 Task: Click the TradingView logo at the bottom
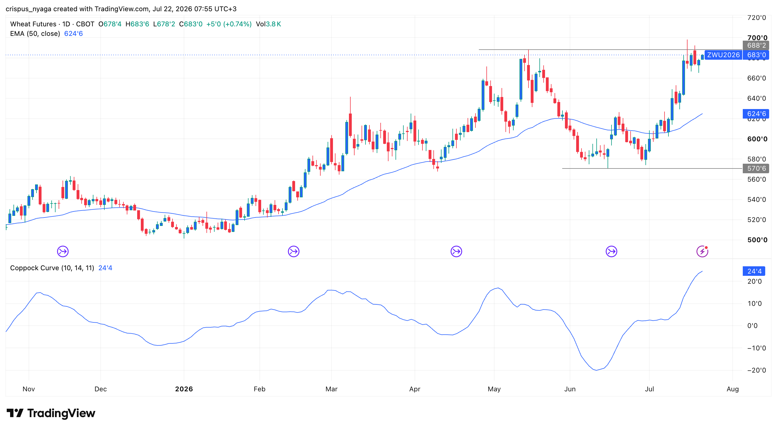tap(51, 413)
